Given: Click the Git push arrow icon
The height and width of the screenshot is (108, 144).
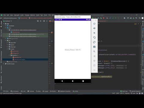Looking at the screenshot, I should pos(115,18).
